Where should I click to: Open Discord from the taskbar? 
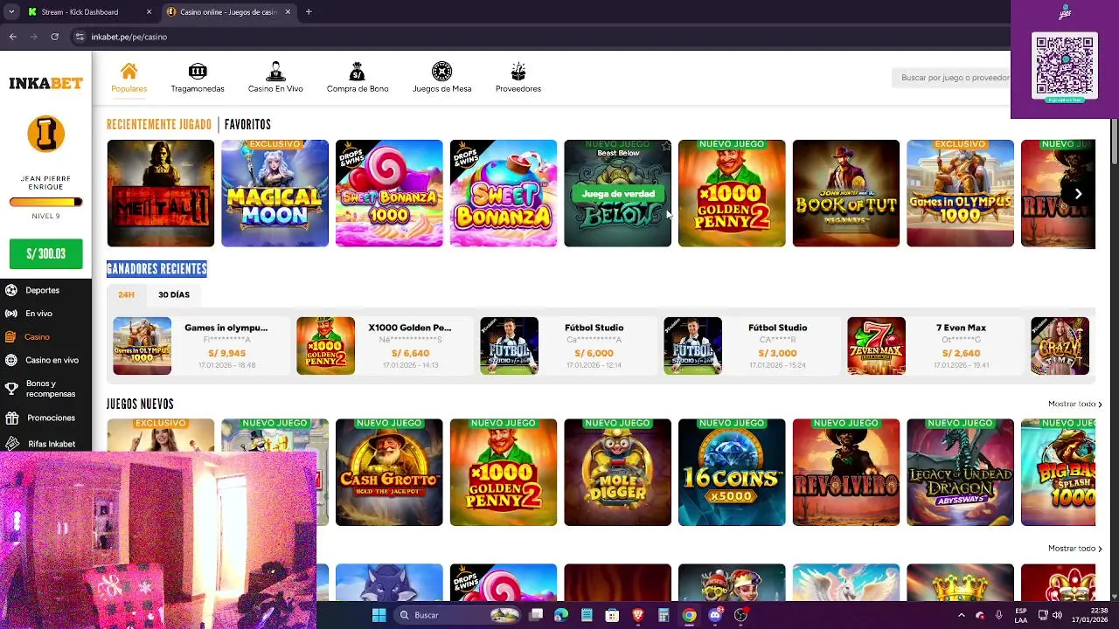point(715,615)
